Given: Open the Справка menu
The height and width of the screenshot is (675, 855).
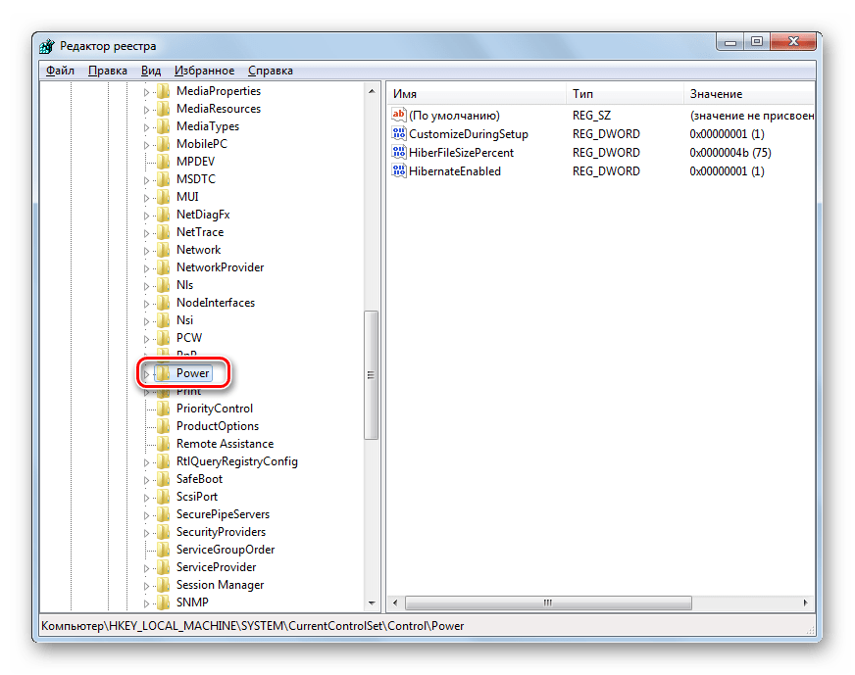Looking at the screenshot, I should [271, 71].
